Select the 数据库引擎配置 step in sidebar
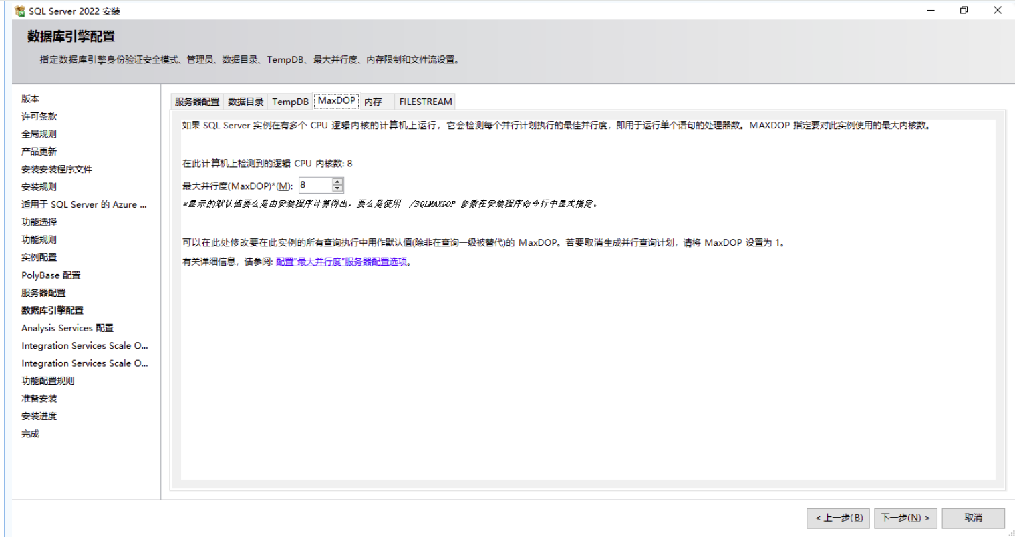Image resolution: width=1015 pixels, height=537 pixels. point(53,310)
